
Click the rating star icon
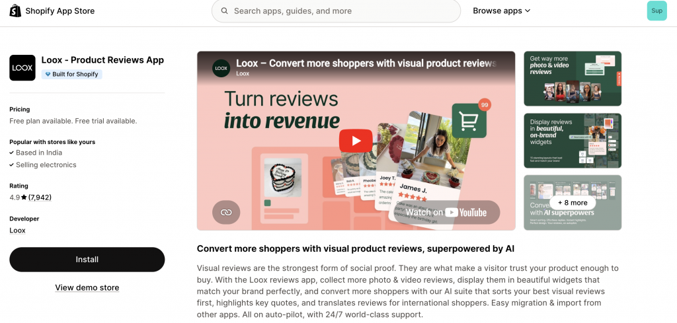click(24, 197)
